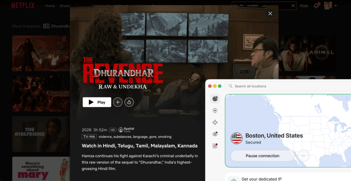Open the Home tab in Netflix
This screenshot has height=181, width=351.
point(50,6)
